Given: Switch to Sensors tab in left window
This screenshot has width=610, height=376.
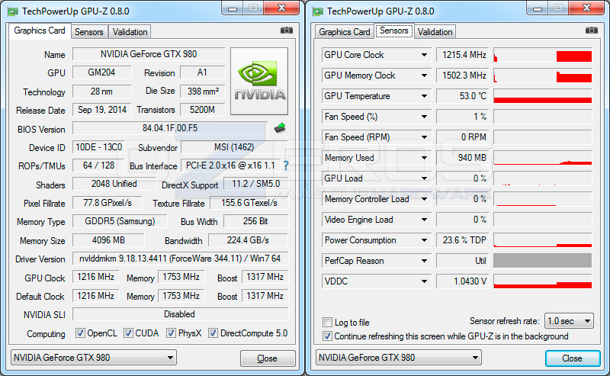Looking at the screenshot, I should pyautogui.click(x=89, y=32).
